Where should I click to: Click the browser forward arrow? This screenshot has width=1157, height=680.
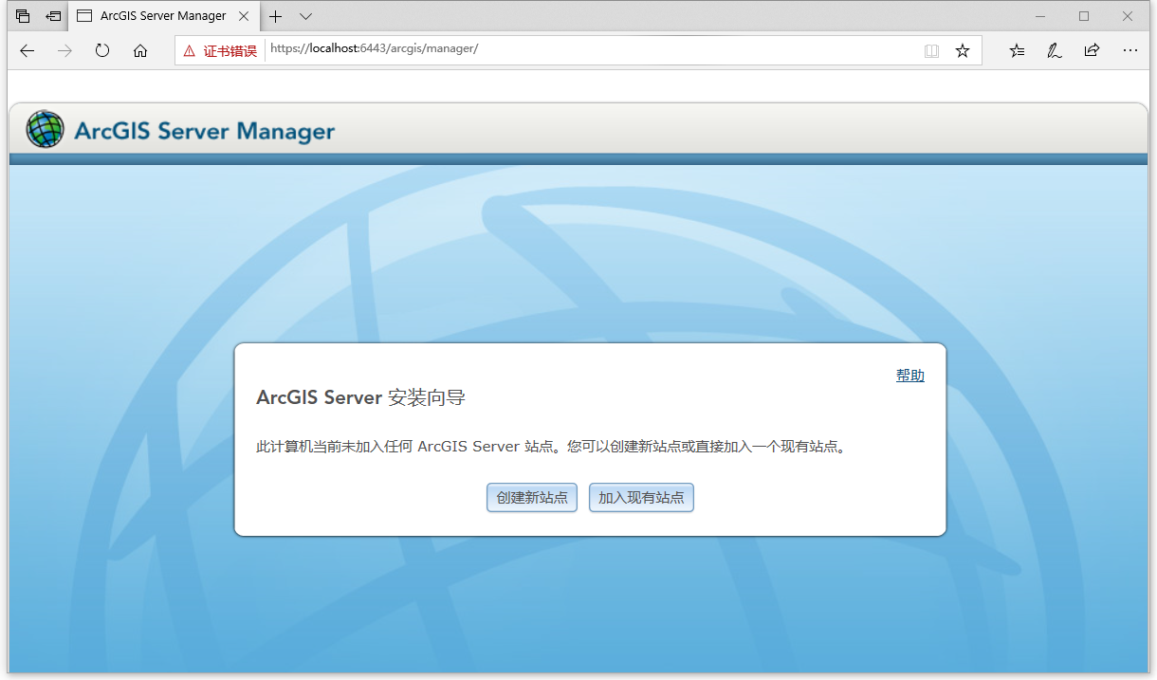64,51
